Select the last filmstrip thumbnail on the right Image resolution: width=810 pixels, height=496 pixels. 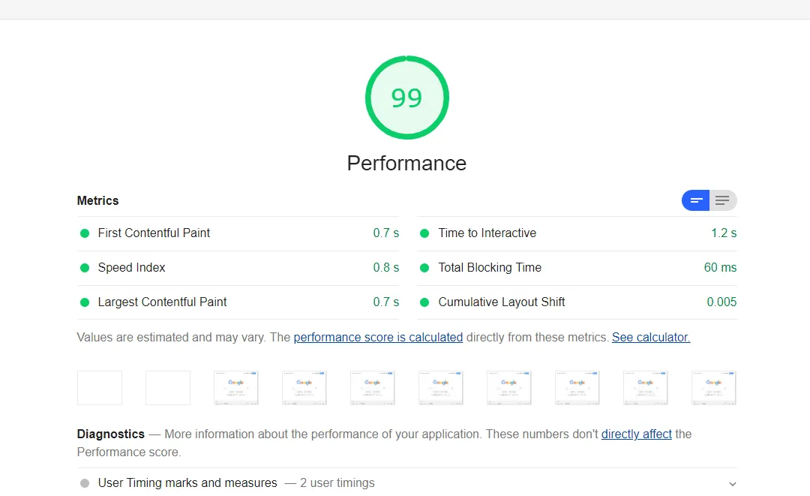coord(713,388)
